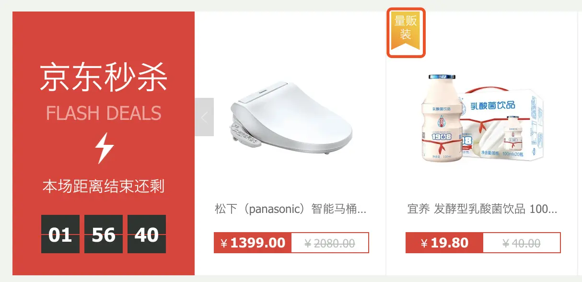Click the FLASH DEALS subtitle text
This screenshot has height=282, width=582.
click(x=104, y=113)
